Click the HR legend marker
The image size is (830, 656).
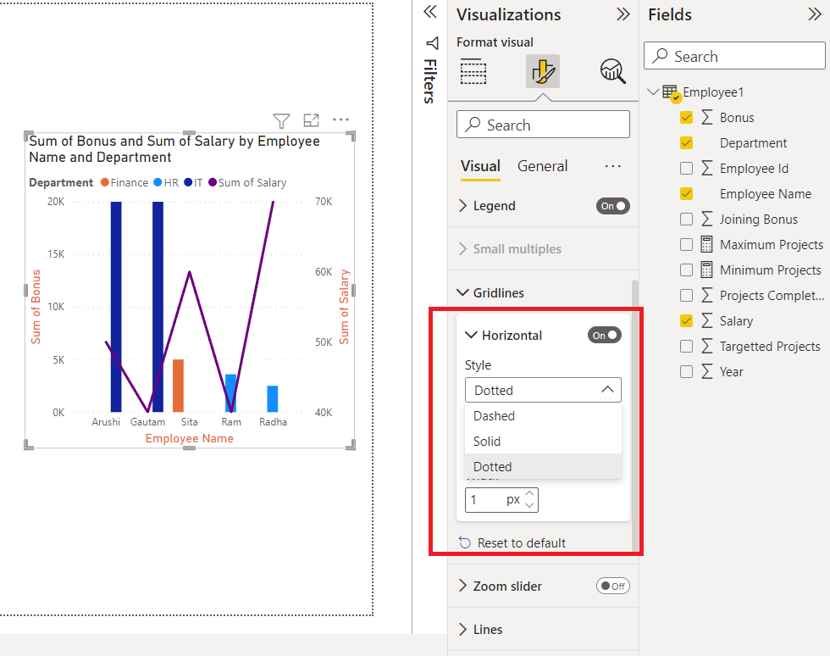[x=158, y=182]
